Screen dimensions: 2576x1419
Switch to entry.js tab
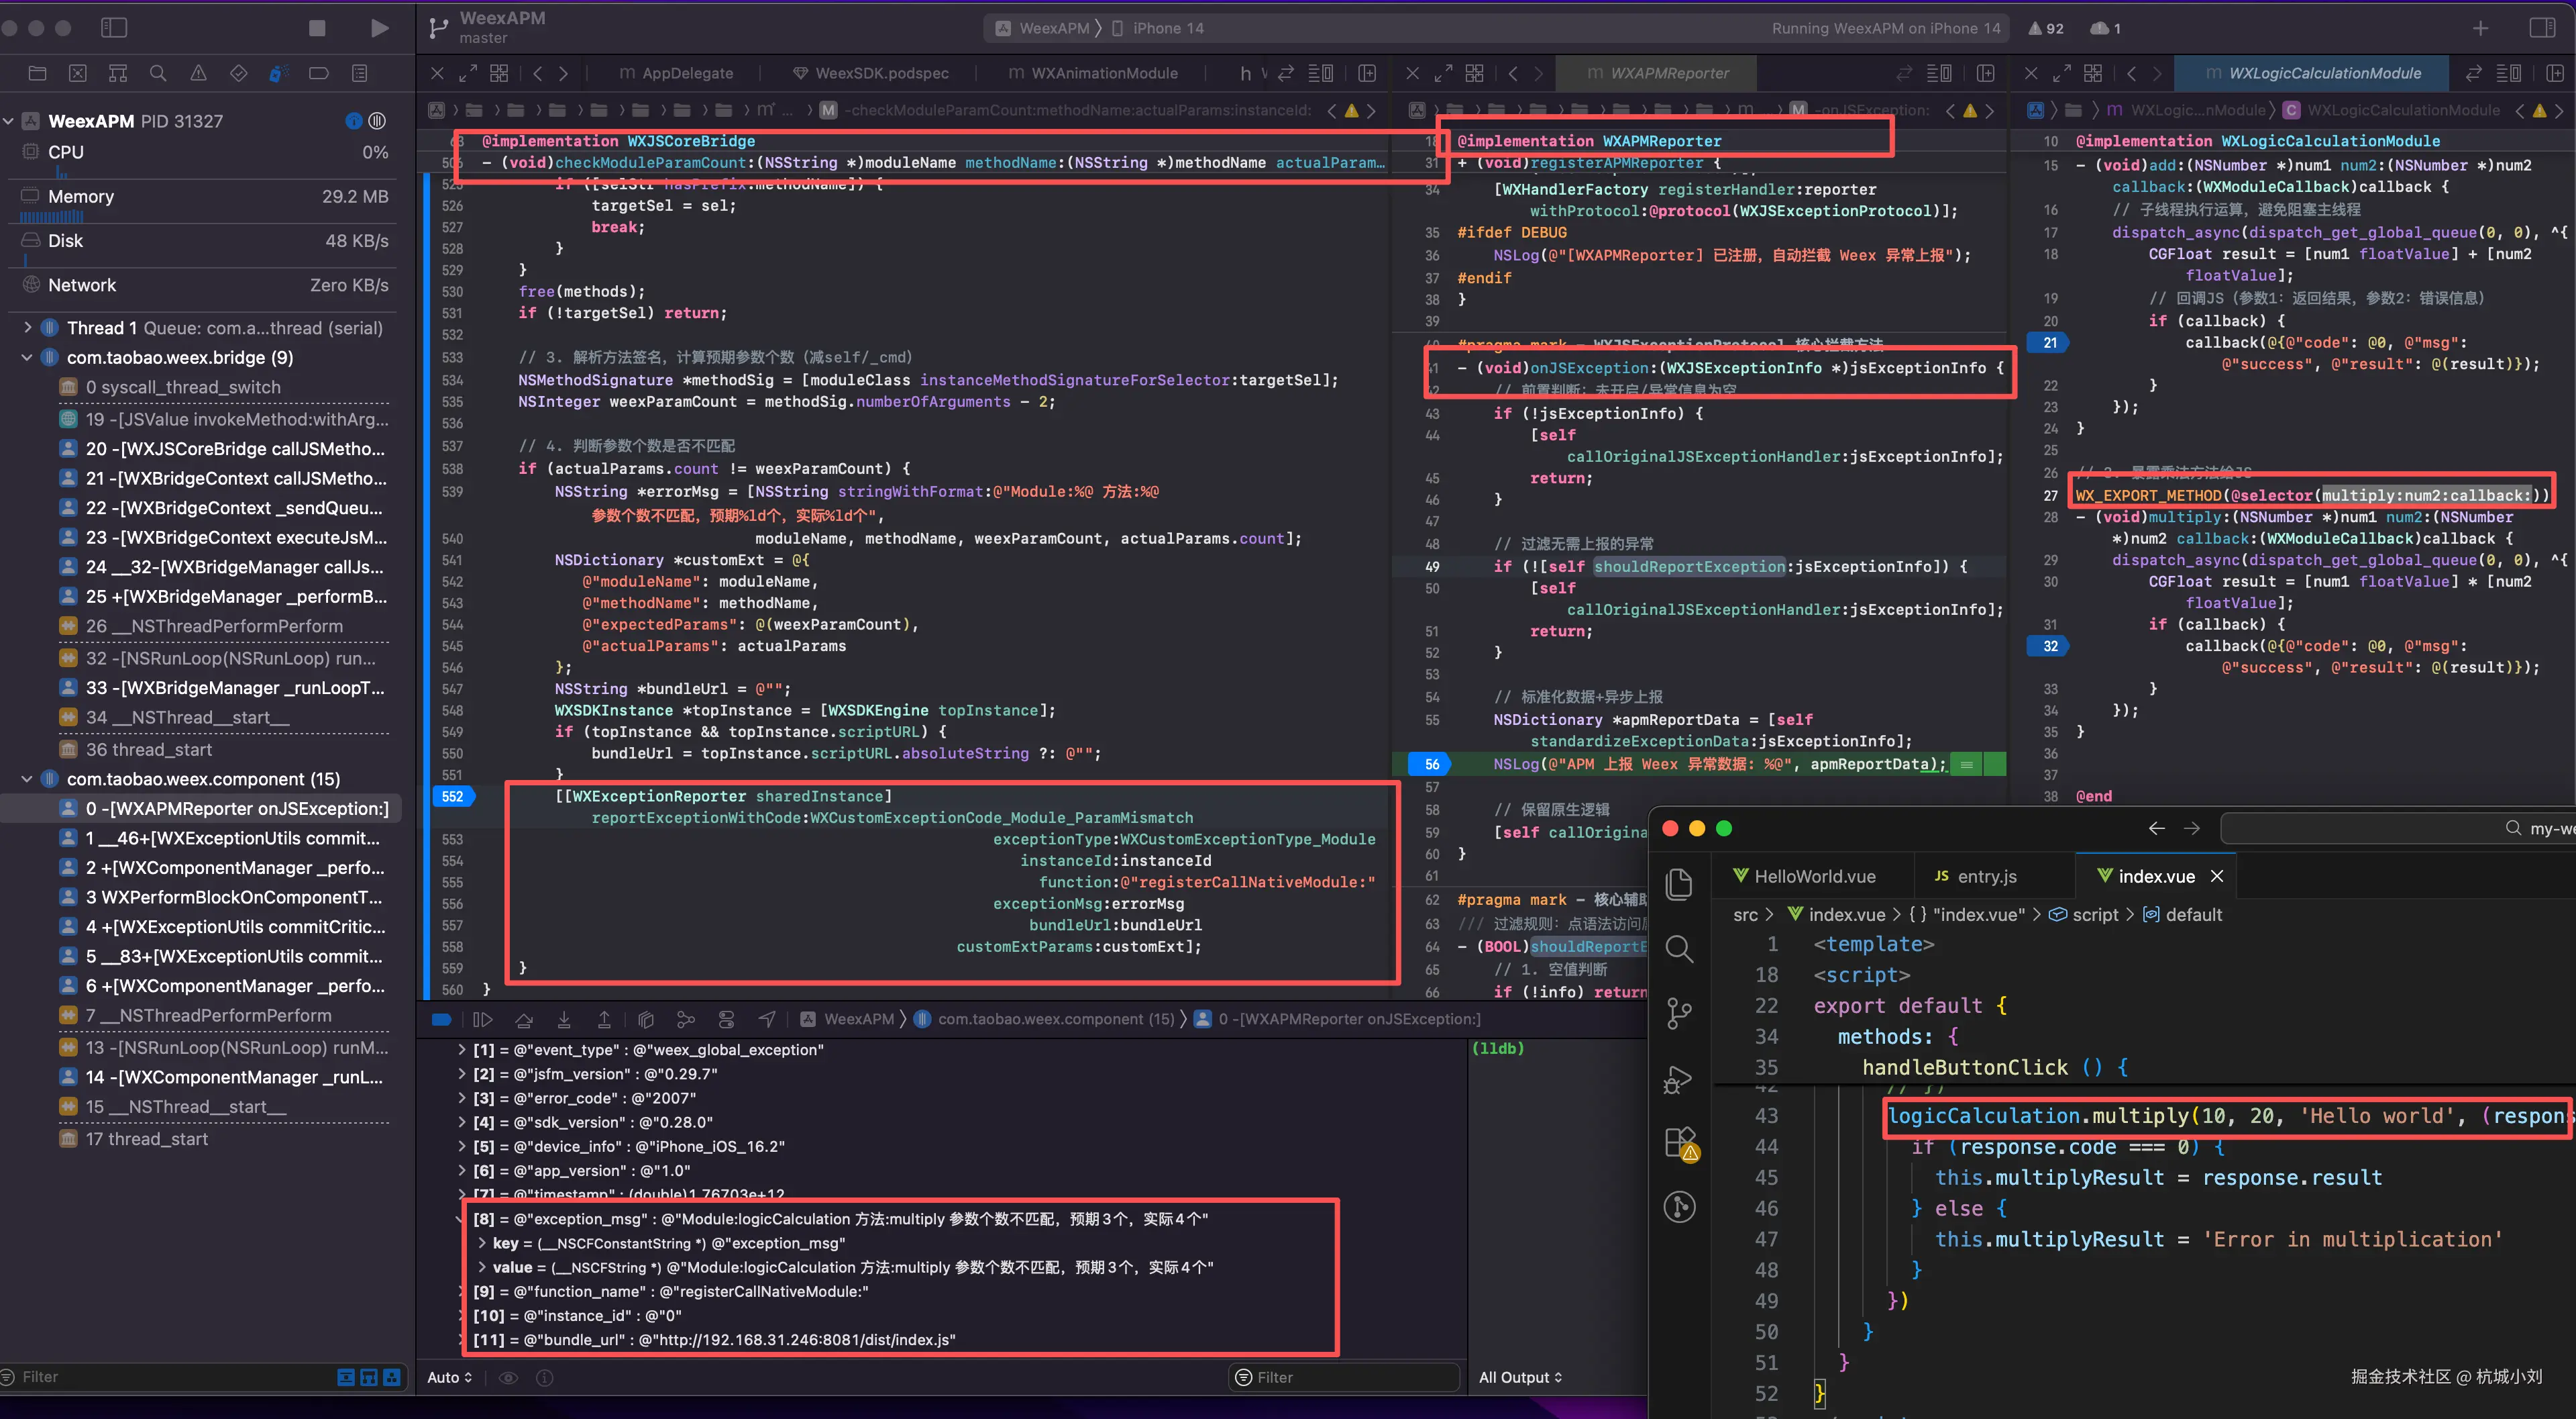[x=1975, y=875]
